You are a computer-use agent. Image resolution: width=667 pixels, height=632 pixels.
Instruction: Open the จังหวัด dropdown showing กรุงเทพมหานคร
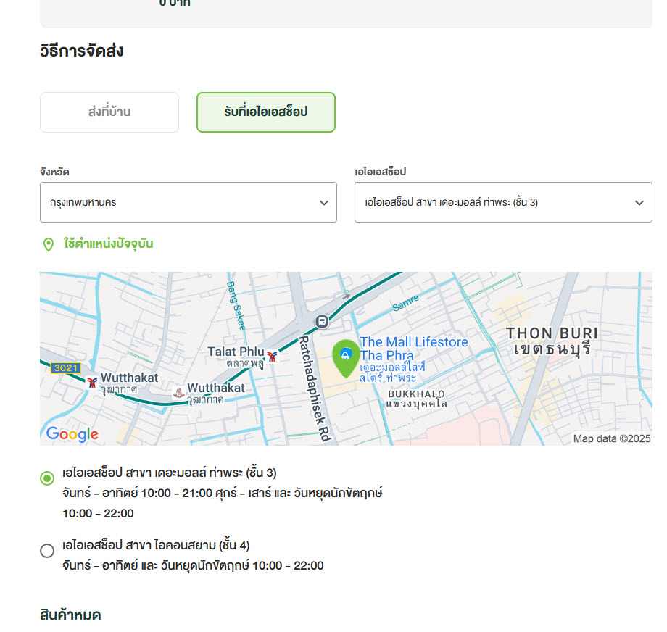tap(188, 202)
